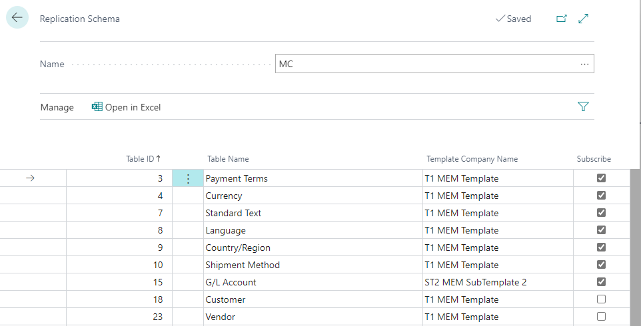This screenshot has width=641, height=326.
Task: Click the vertical list scrollbar
Action: click(635, 246)
